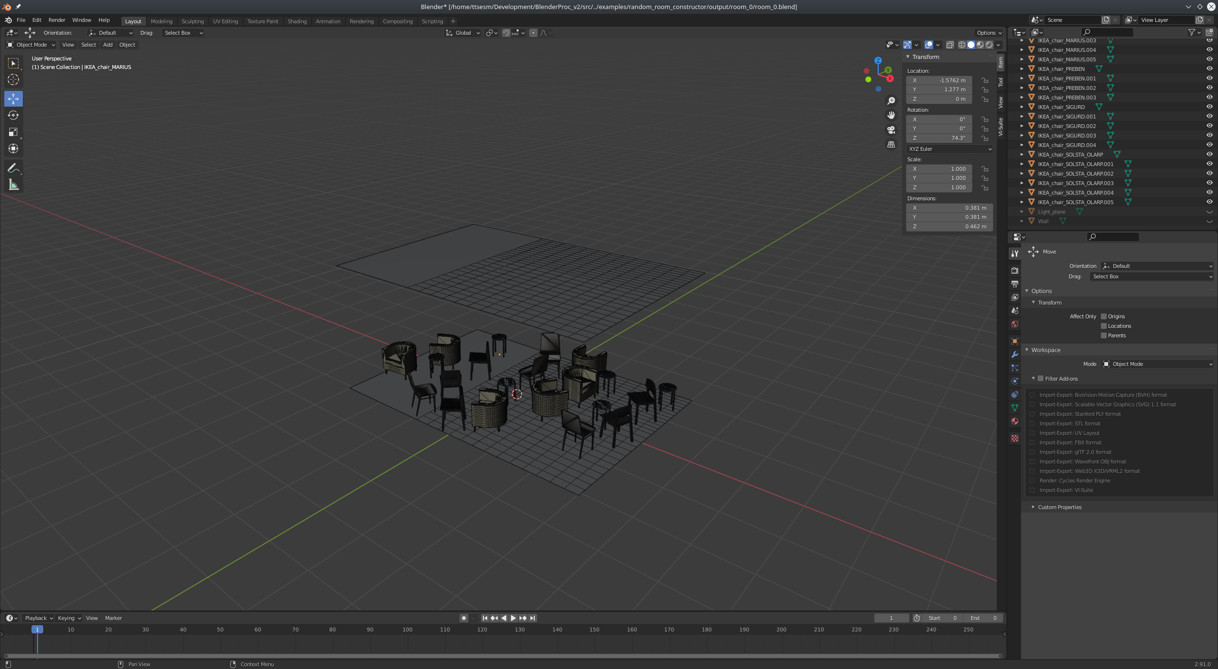Activate the Rotate tool
The image size is (1218, 669).
coord(13,115)
